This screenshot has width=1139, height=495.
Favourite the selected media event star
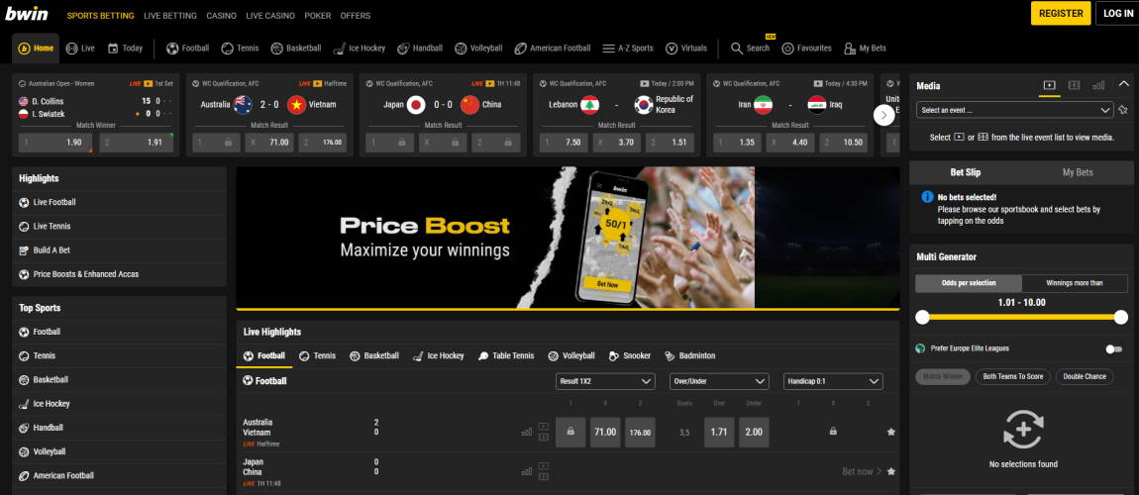pyautogui.click(x=1123, y=110)
